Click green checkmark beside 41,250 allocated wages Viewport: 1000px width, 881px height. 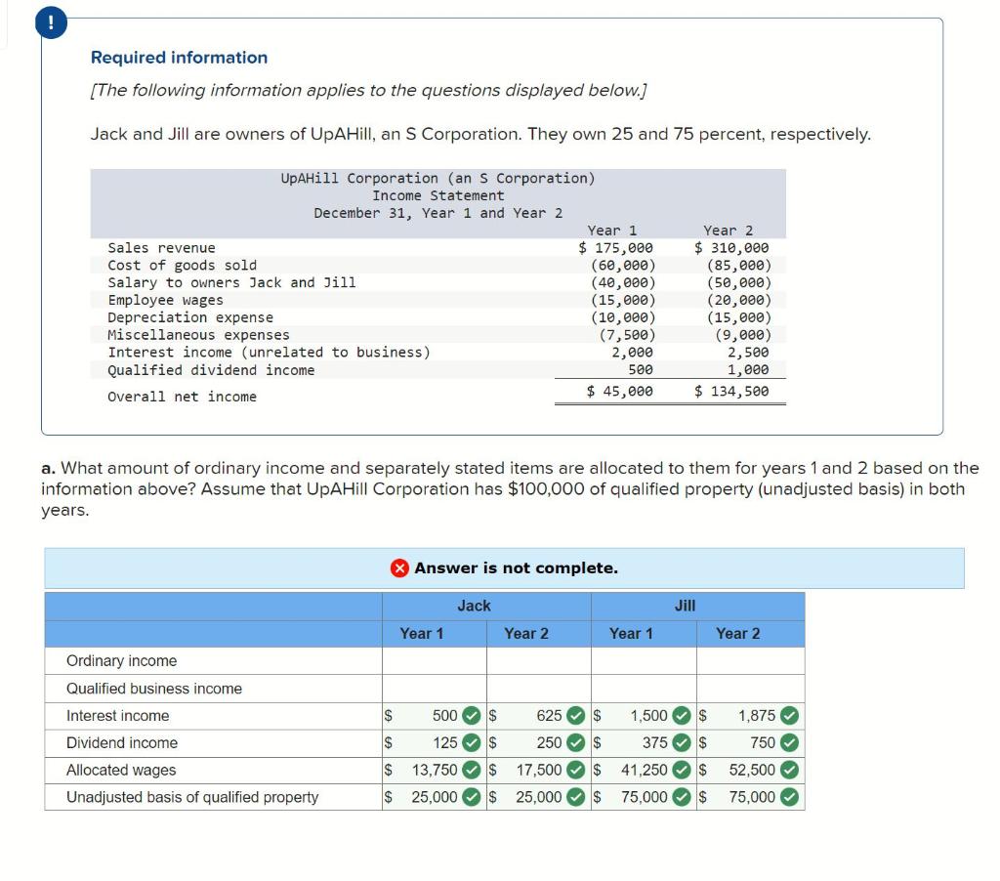click(x=682, y=770)
